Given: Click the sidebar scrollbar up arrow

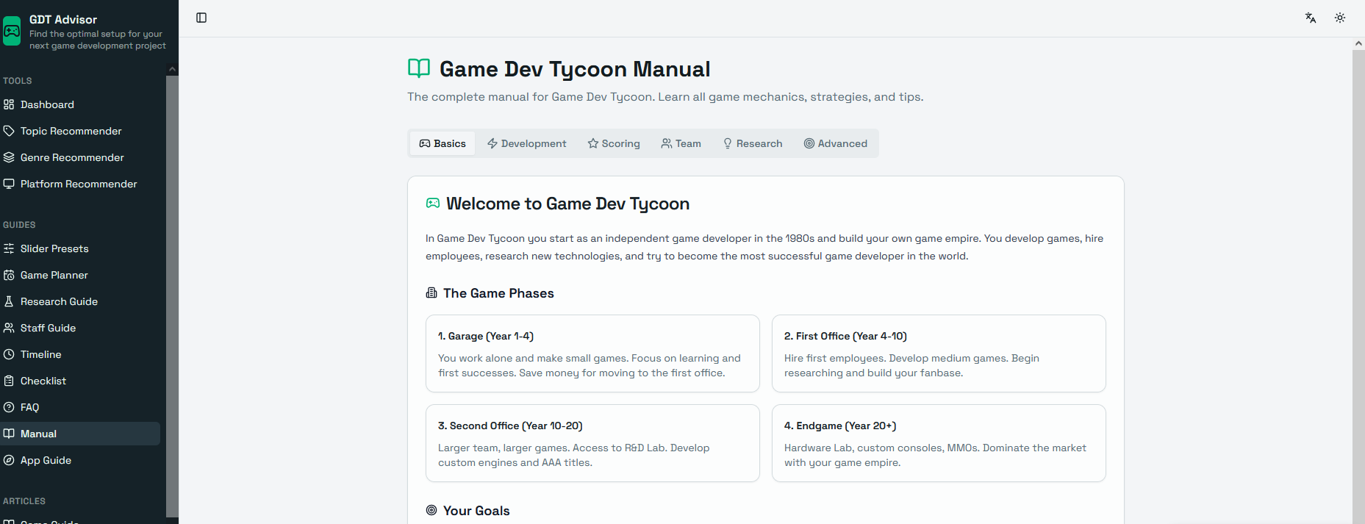Looking at the screenshot, I should [172, 69].
